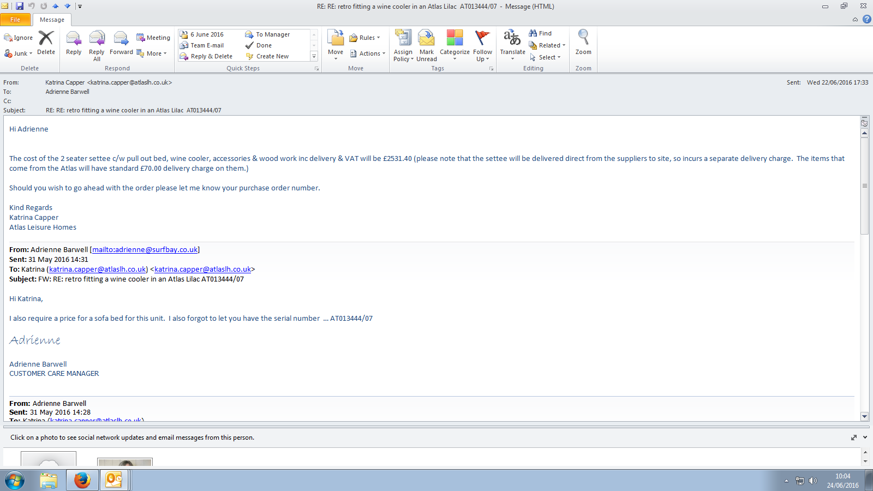Save the message using the floppy disk icon
The width and height of the screenshot is (873, 491).
20,6
